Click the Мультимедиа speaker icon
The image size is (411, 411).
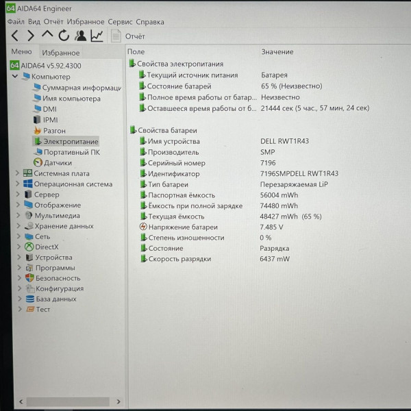(x=29, y=215)
